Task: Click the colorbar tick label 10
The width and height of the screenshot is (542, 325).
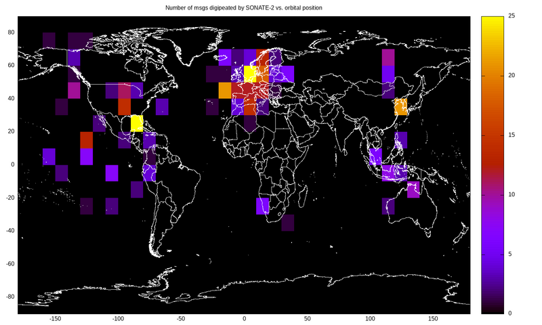Action: coord(512,194)
